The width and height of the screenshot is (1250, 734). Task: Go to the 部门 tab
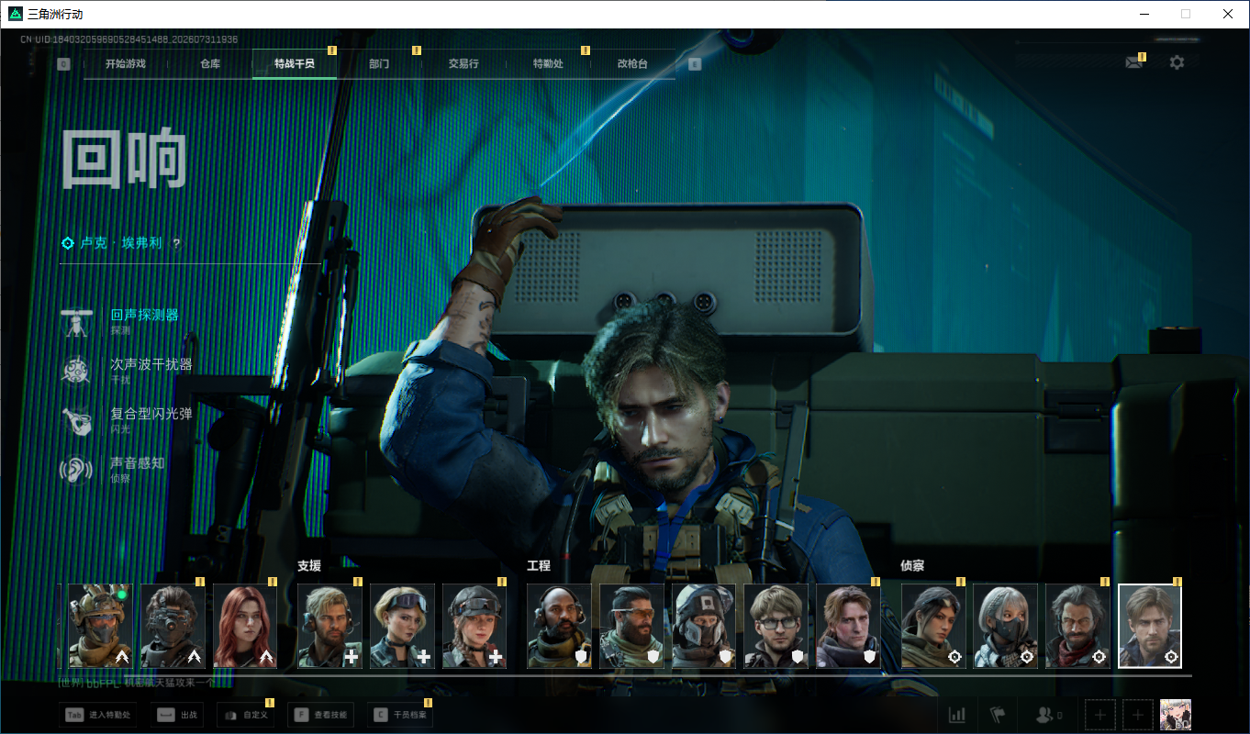[379, 64]
